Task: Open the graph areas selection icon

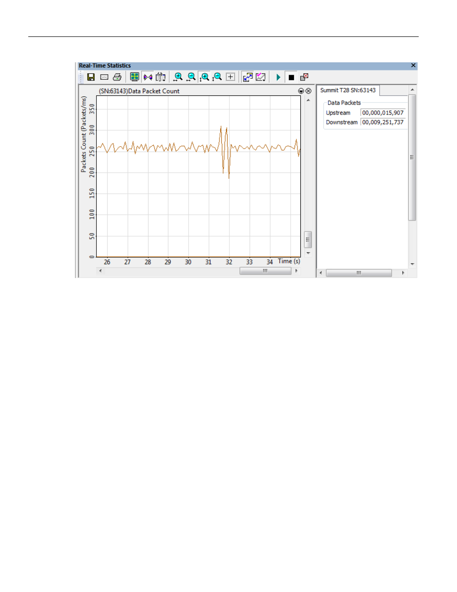Action: [x=161, y=77]
